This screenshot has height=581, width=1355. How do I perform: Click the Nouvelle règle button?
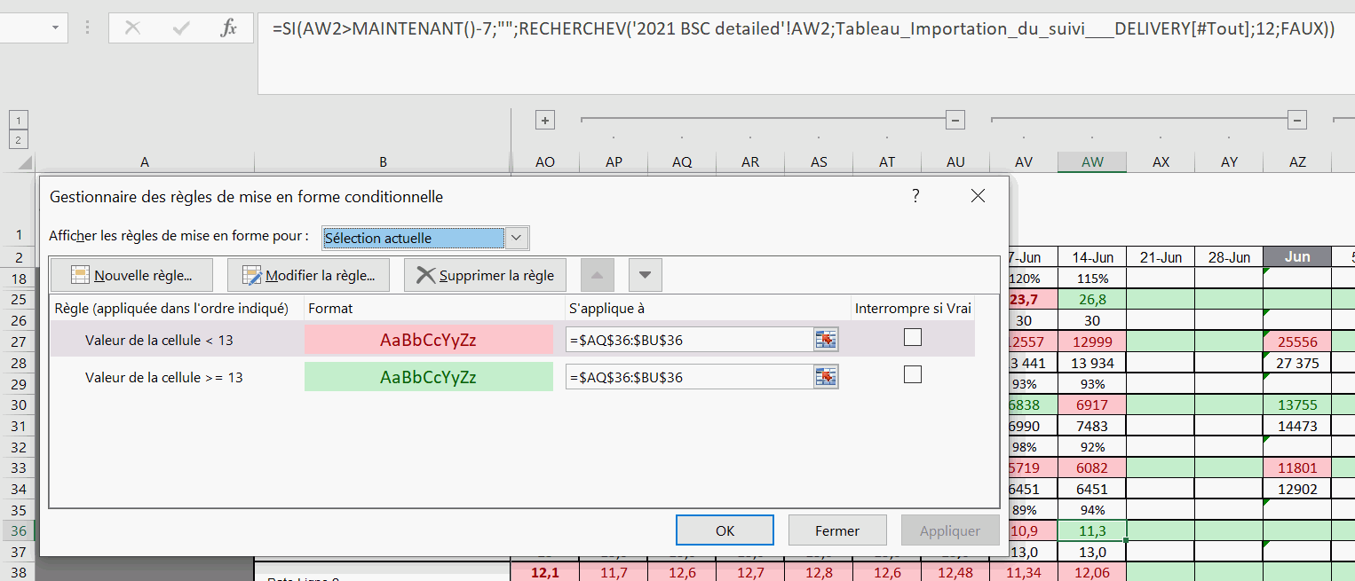pyautogui.click(x=131, y=276)
